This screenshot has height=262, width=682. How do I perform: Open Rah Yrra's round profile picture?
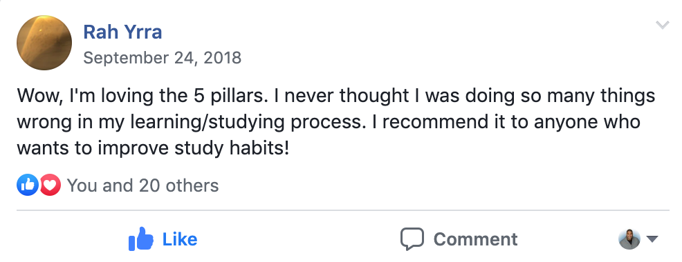tap(44, 43)
